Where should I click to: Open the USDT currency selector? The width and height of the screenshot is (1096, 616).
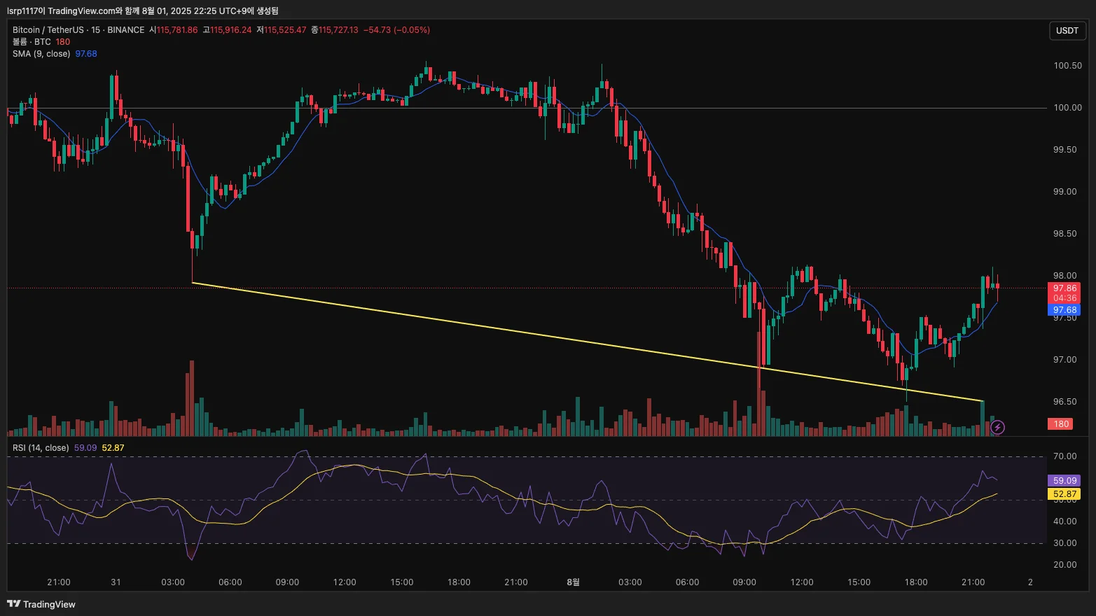pyautogui.click(x=1067, y=31)
